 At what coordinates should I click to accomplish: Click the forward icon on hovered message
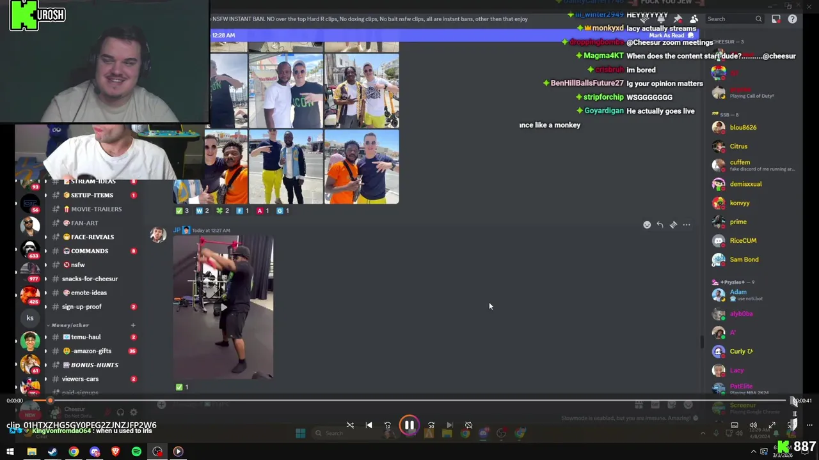[x=673, y=225]
